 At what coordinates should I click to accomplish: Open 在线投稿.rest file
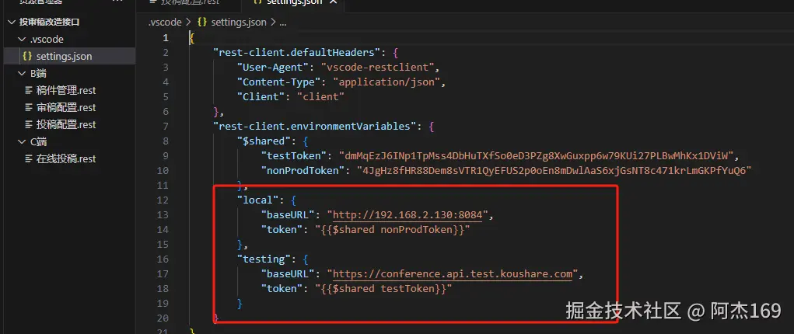tap(69, 159)
